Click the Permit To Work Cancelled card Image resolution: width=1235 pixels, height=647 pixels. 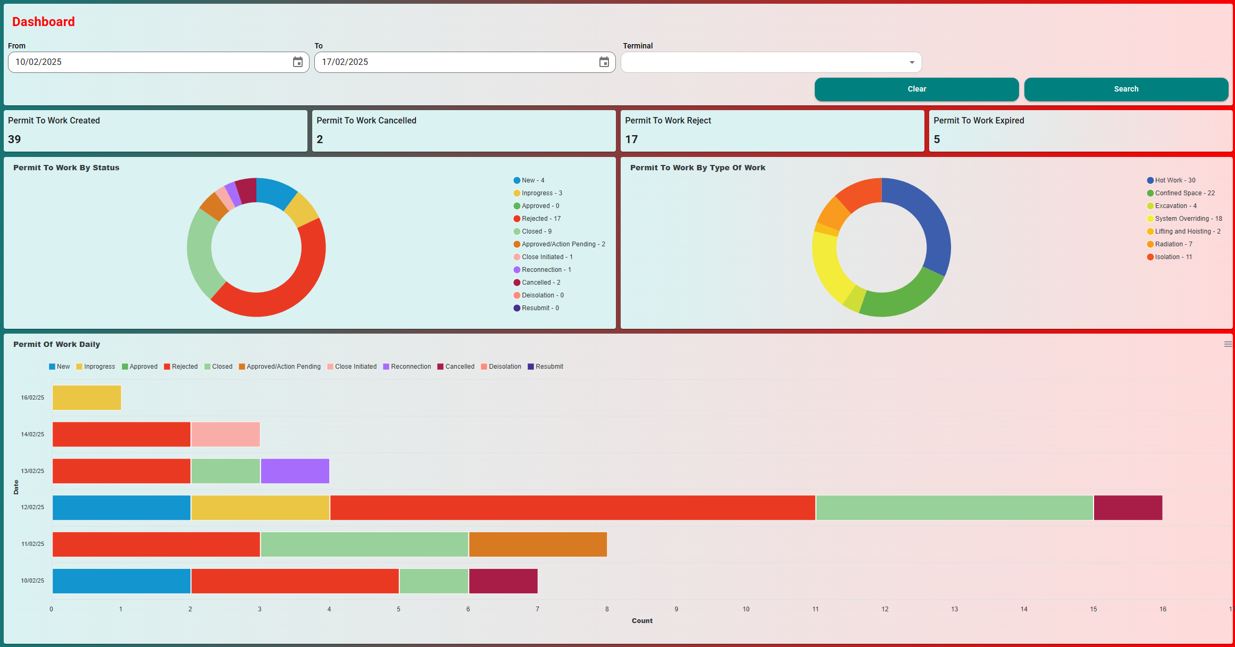464,131
